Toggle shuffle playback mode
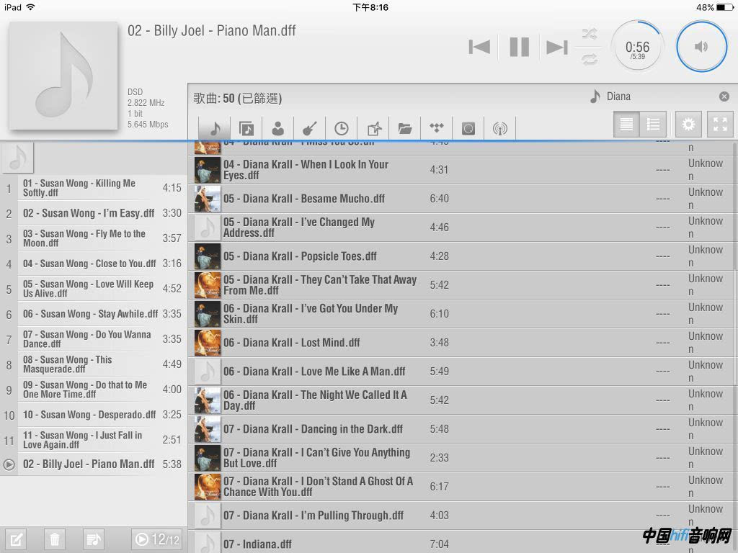This screenshot has width=738, height=553. [x=590, y=34]
